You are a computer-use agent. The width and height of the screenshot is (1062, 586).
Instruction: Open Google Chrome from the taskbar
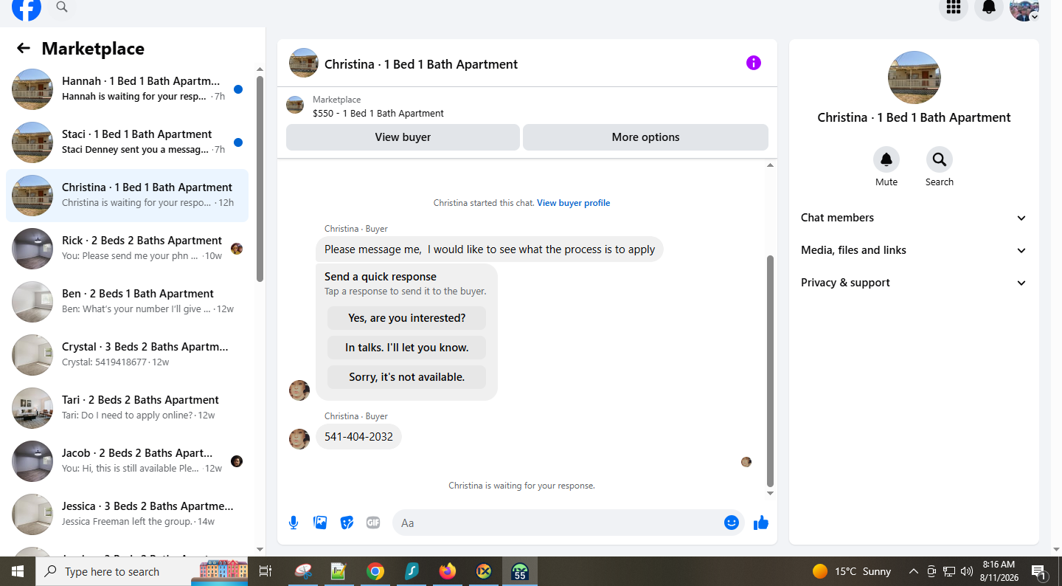click(376, 571)
